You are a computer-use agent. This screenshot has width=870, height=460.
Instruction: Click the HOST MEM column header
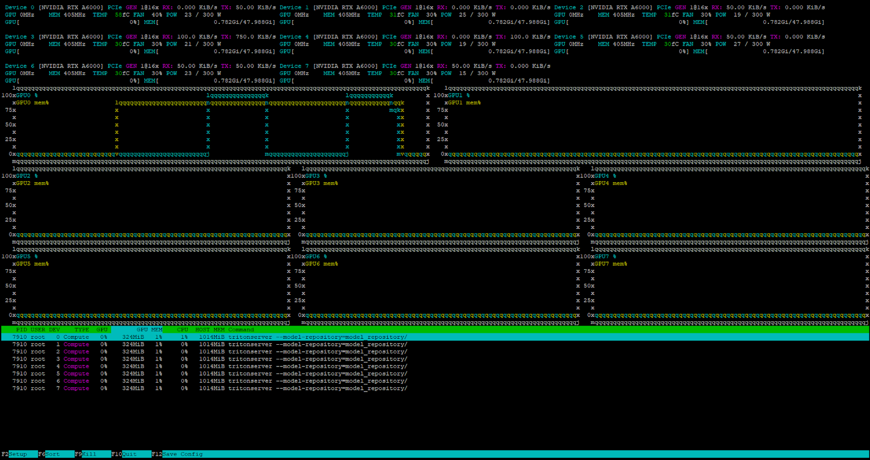tap(210, 330)
